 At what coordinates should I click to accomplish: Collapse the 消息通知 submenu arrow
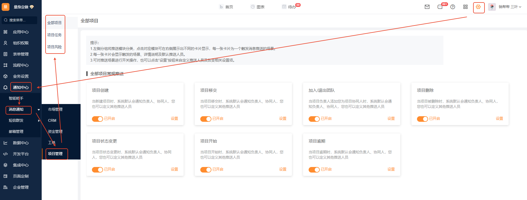coord(39,110)
